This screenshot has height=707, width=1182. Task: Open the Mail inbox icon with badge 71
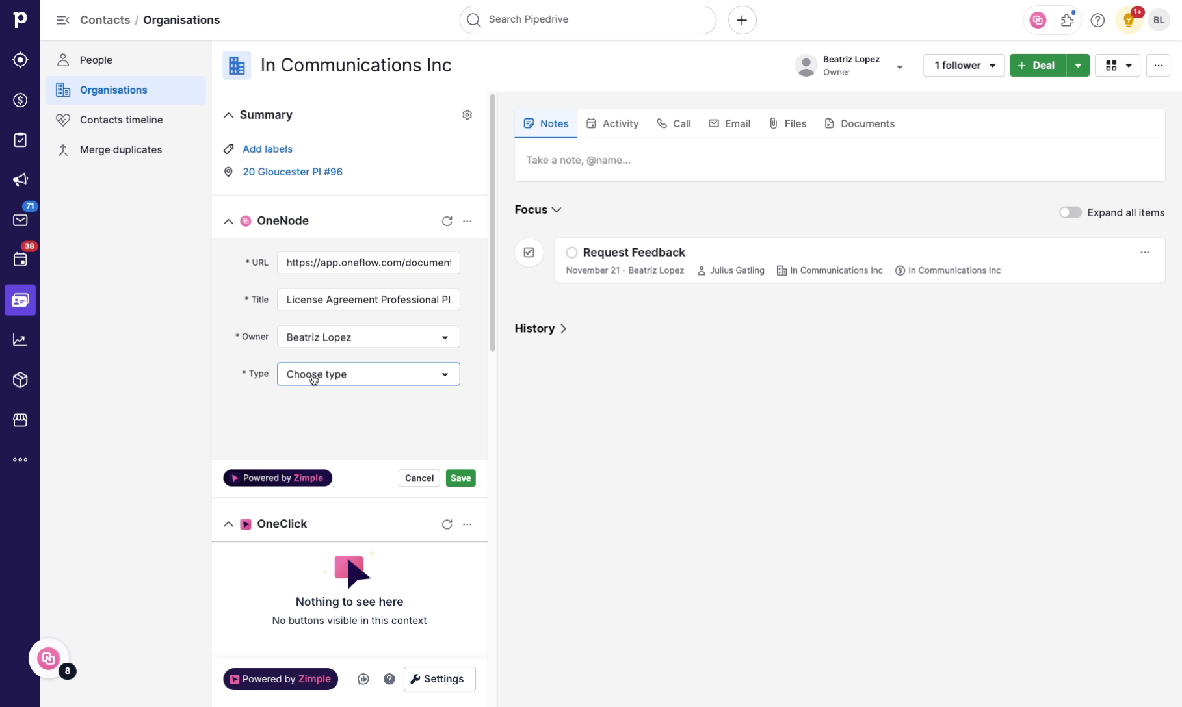coord(20,220)
